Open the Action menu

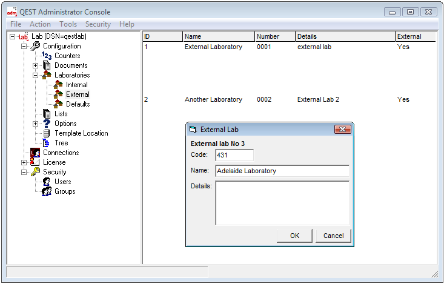(40, 24)
